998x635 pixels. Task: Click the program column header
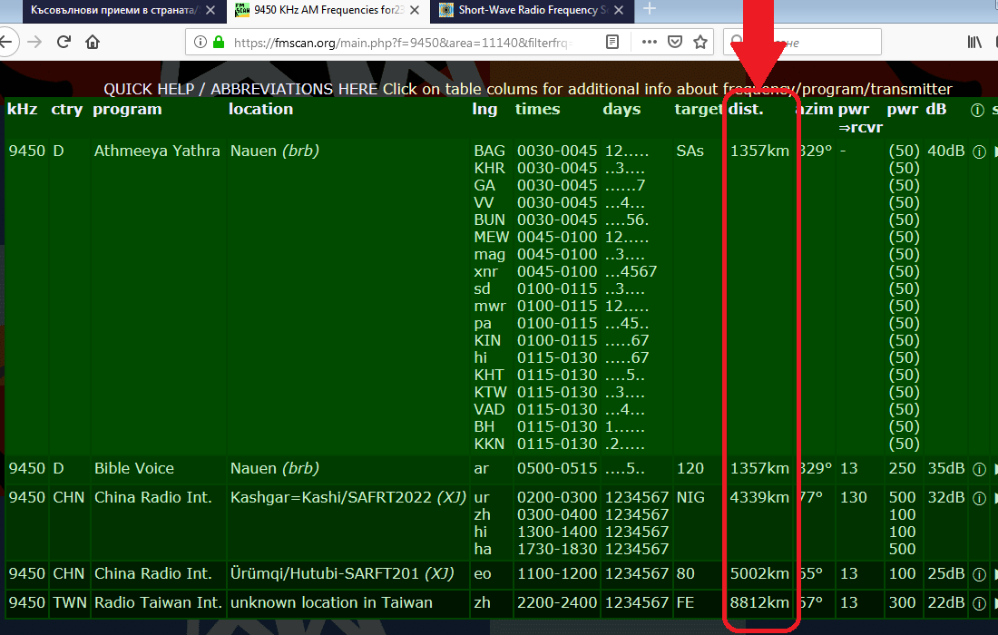(x=127, y=110)
